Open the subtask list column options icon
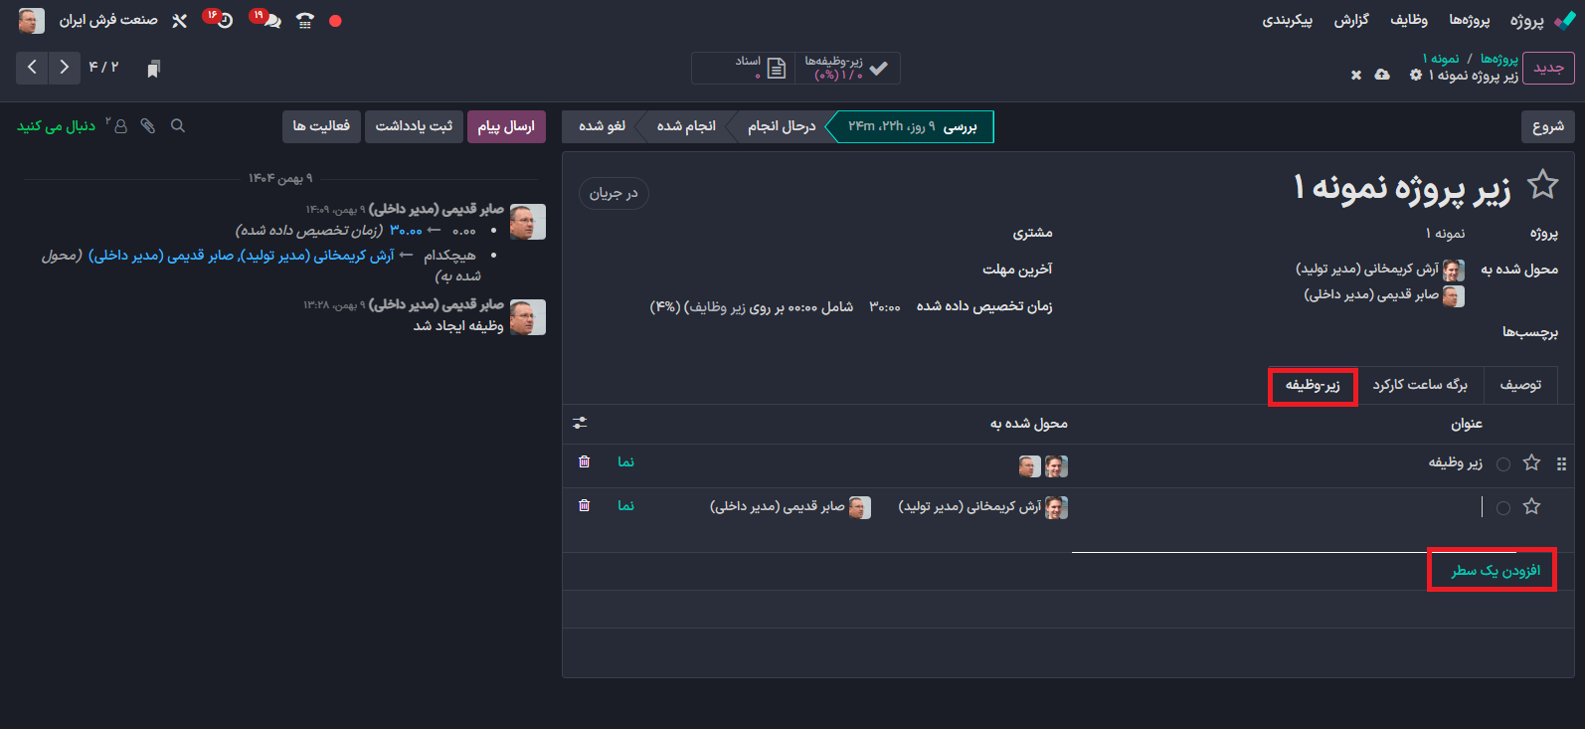Viewport: 1585px width, 729px height. pyautogui.click(x=580, y=424)
